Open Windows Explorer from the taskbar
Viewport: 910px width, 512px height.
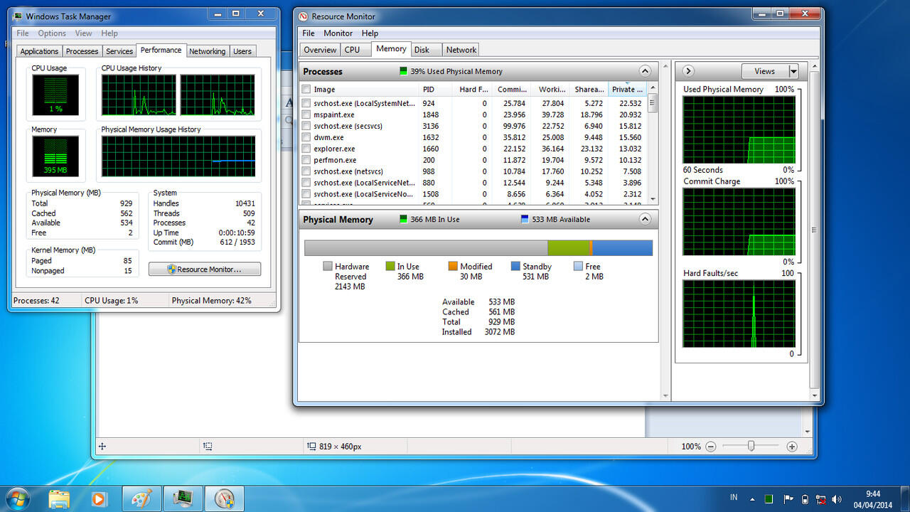(x=59, y=498)
